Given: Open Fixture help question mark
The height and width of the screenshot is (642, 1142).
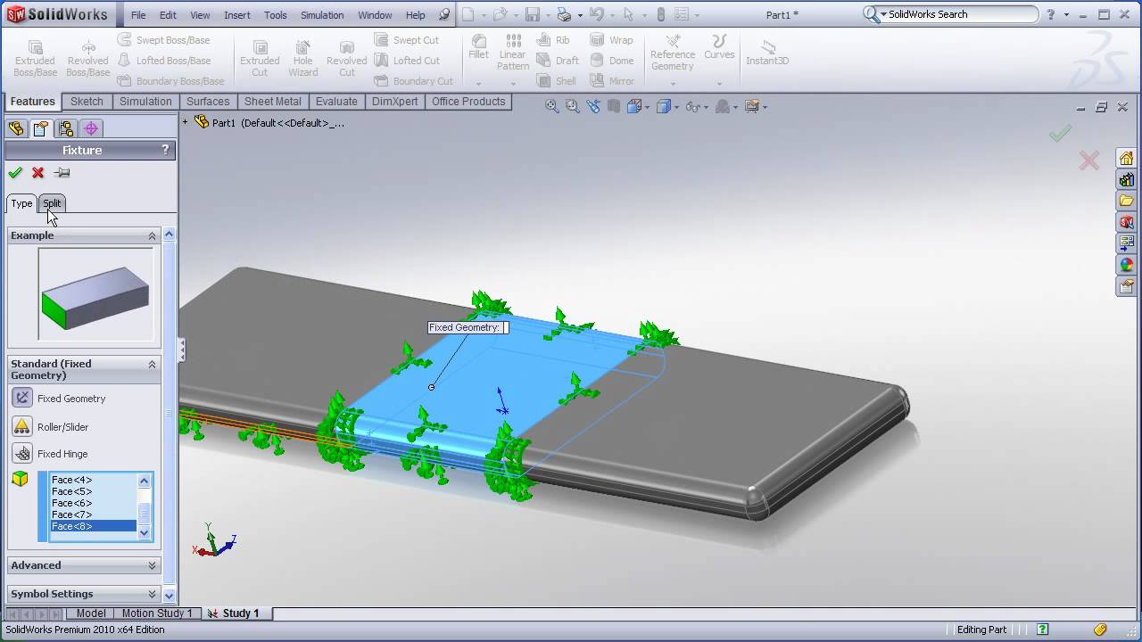Looking at the screenshot, I should [165, 150].
